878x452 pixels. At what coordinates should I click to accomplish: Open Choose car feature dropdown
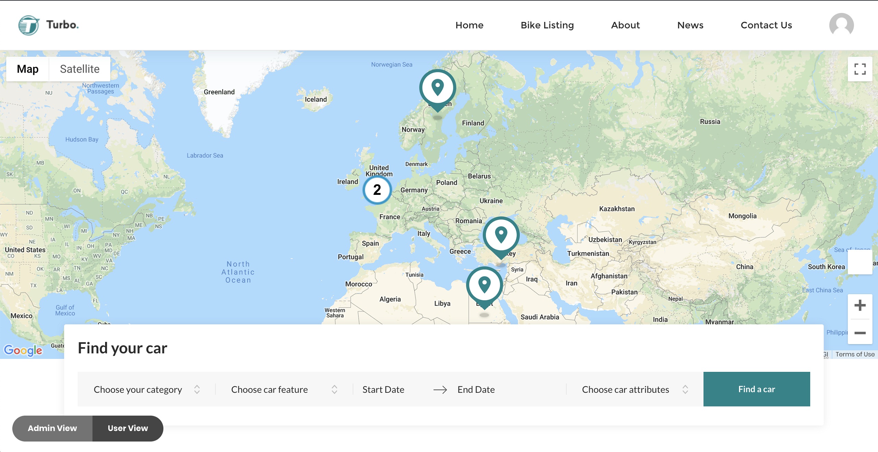coord(284,389)
